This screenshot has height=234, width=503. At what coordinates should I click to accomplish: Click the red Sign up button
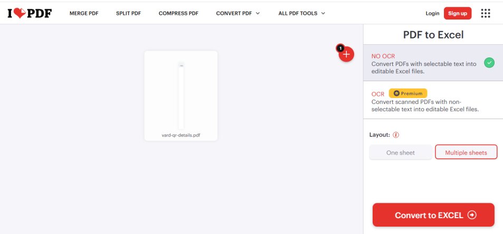pos(458,14)
